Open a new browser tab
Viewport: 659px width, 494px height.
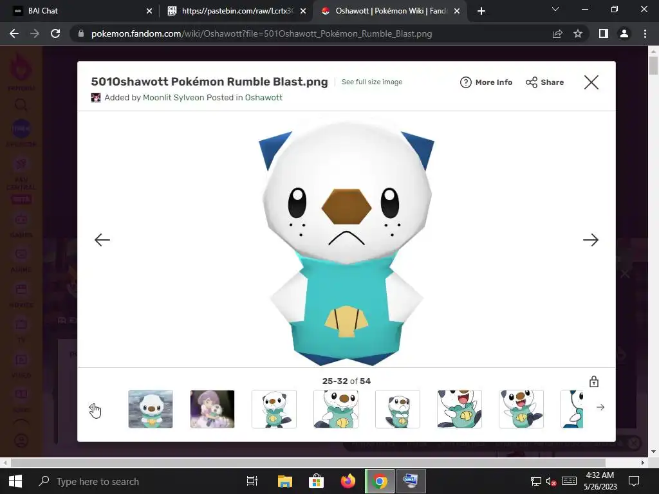[x=481, y=11]
